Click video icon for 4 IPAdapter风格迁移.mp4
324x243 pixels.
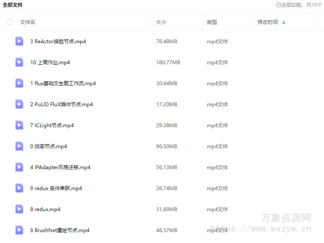[x=19, y=167]
